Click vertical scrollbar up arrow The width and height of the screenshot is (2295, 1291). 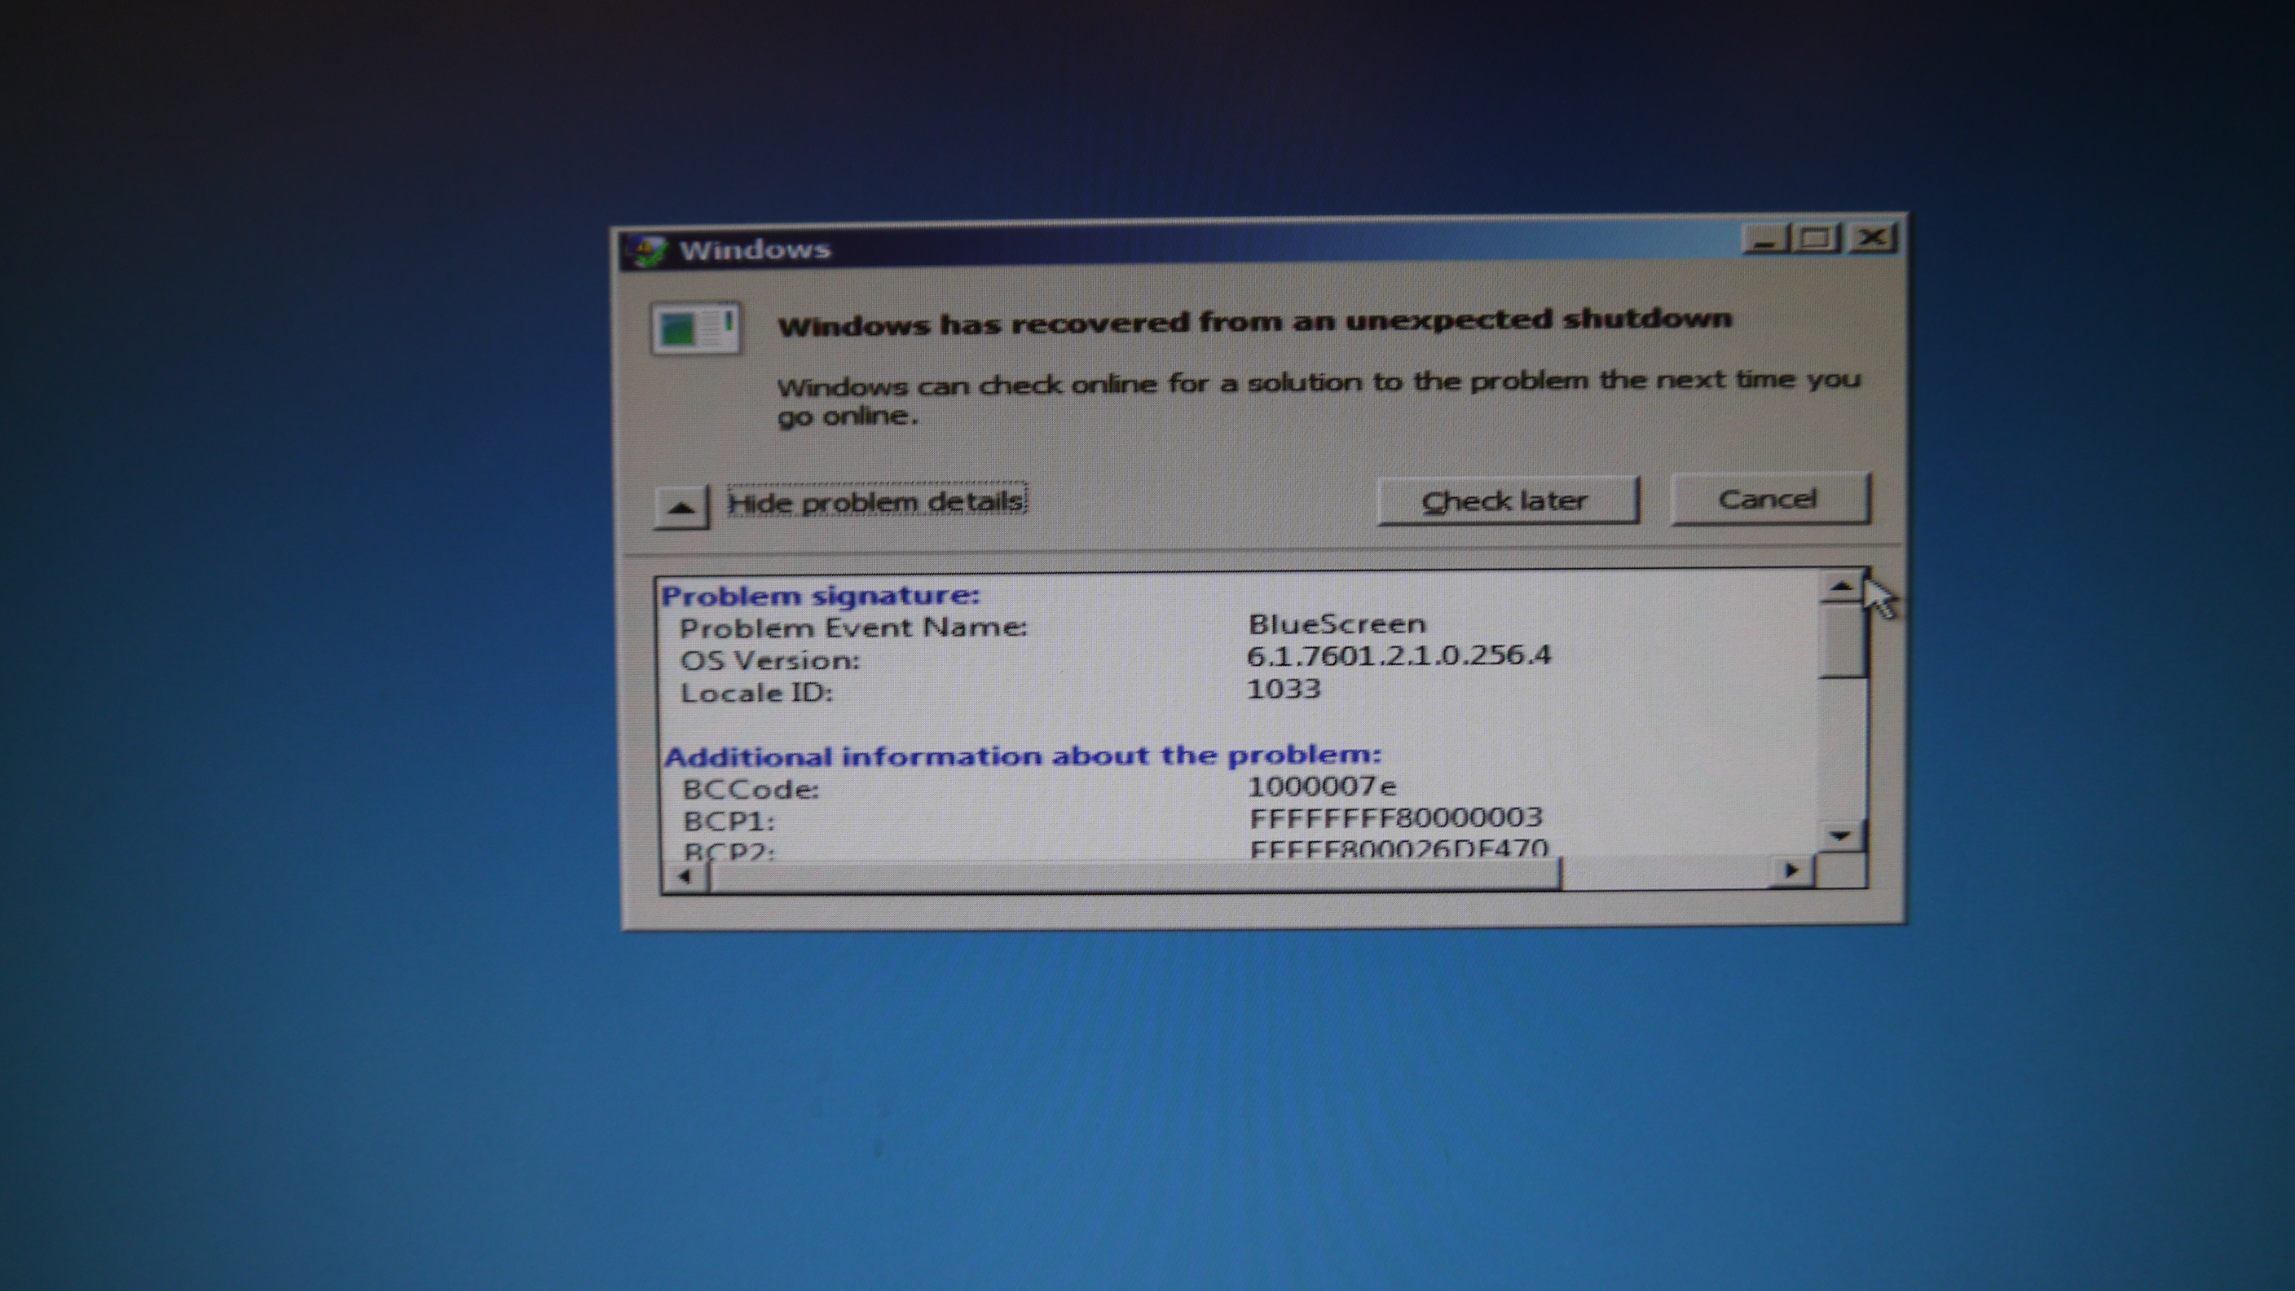pyautogui.click(x=1840, y=586)
